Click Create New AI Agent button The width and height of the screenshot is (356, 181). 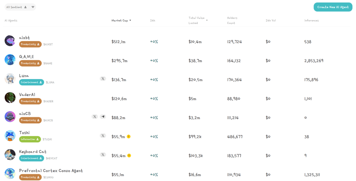(x=333, y=7)
